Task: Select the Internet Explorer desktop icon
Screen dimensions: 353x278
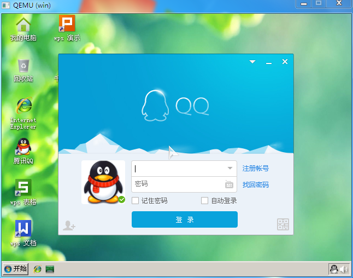Action: coord(23,113)
